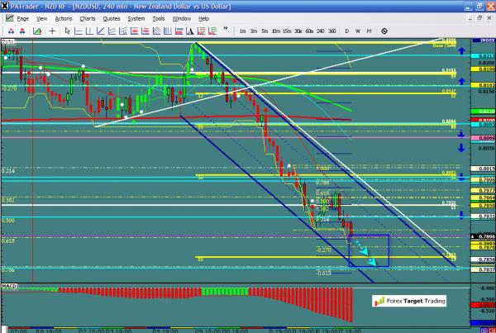Expand the toolbar overflow chevron

pyautogui.click(x=225, y=31)
